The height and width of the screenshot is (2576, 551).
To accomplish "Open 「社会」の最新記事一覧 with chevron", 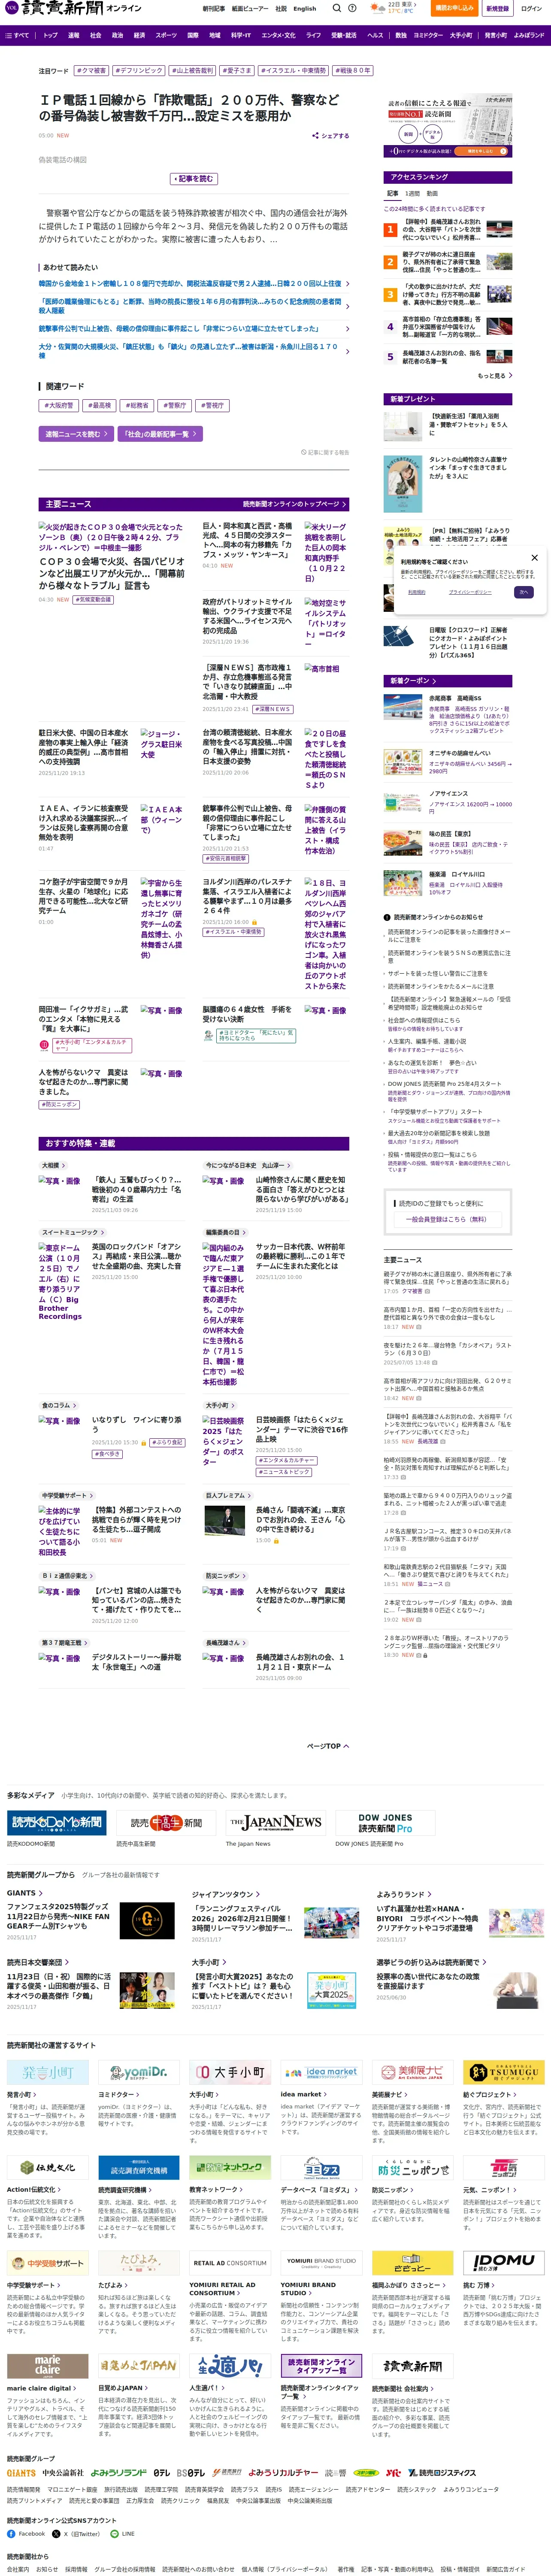I will coord(160,434).
